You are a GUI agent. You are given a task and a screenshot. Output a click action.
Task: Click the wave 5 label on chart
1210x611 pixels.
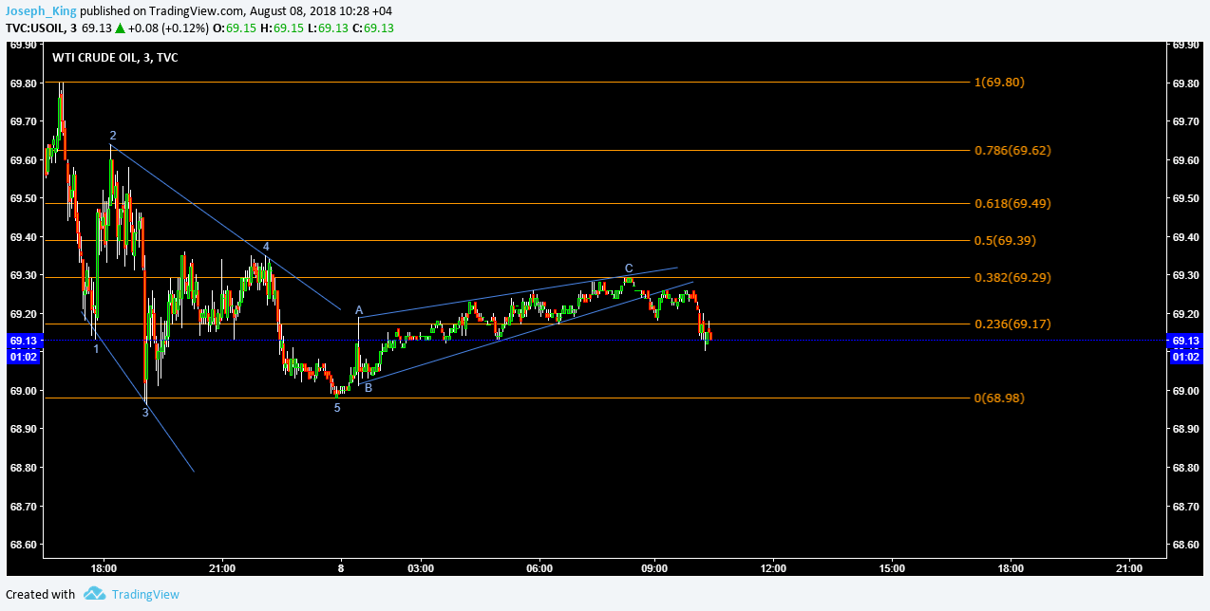click(x=337, y=408)
